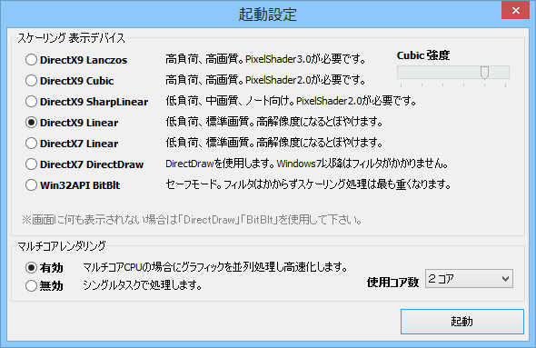Click the シングルタスクで処理します text
Screen dimensions: 536x348
pyautogui.click(x=143, y=285)
